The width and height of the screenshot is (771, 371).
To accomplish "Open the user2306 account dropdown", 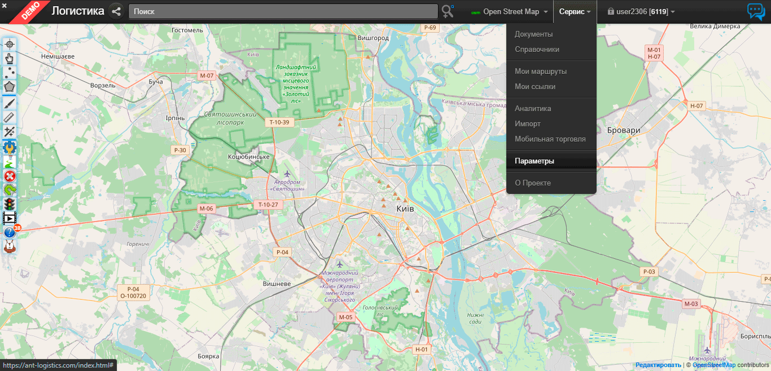I will click(x=641, y=11).
